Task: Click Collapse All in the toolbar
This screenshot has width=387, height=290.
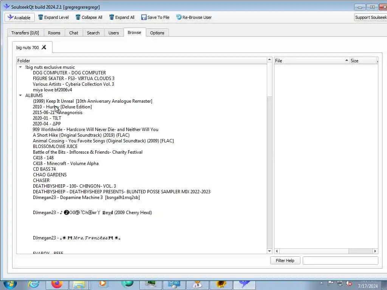Action: point(89,17)
